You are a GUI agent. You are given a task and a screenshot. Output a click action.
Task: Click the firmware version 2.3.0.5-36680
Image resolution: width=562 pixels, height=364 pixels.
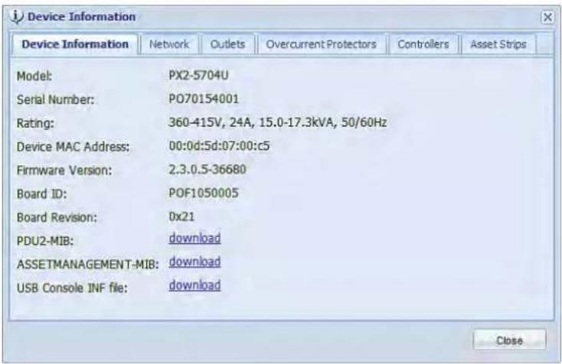tap(207, 169)
